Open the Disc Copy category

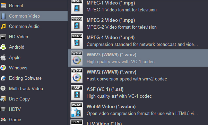[34, 99]
